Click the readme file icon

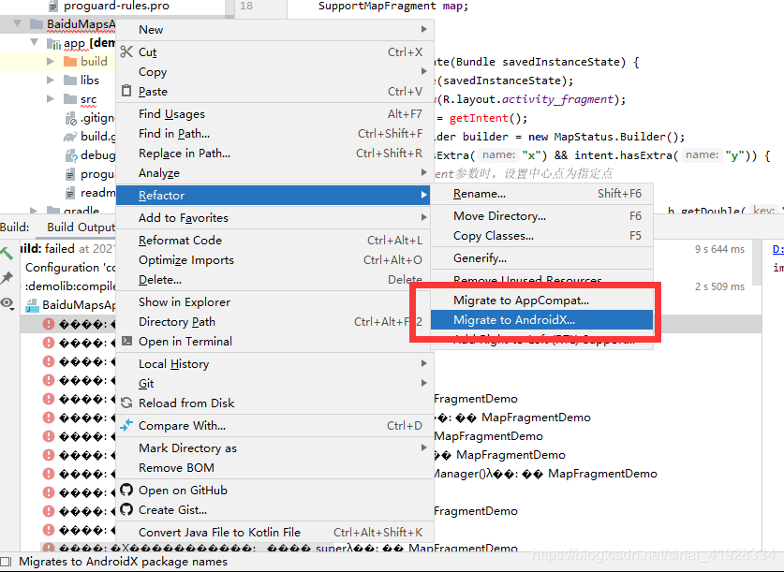(x=70, y=193)
